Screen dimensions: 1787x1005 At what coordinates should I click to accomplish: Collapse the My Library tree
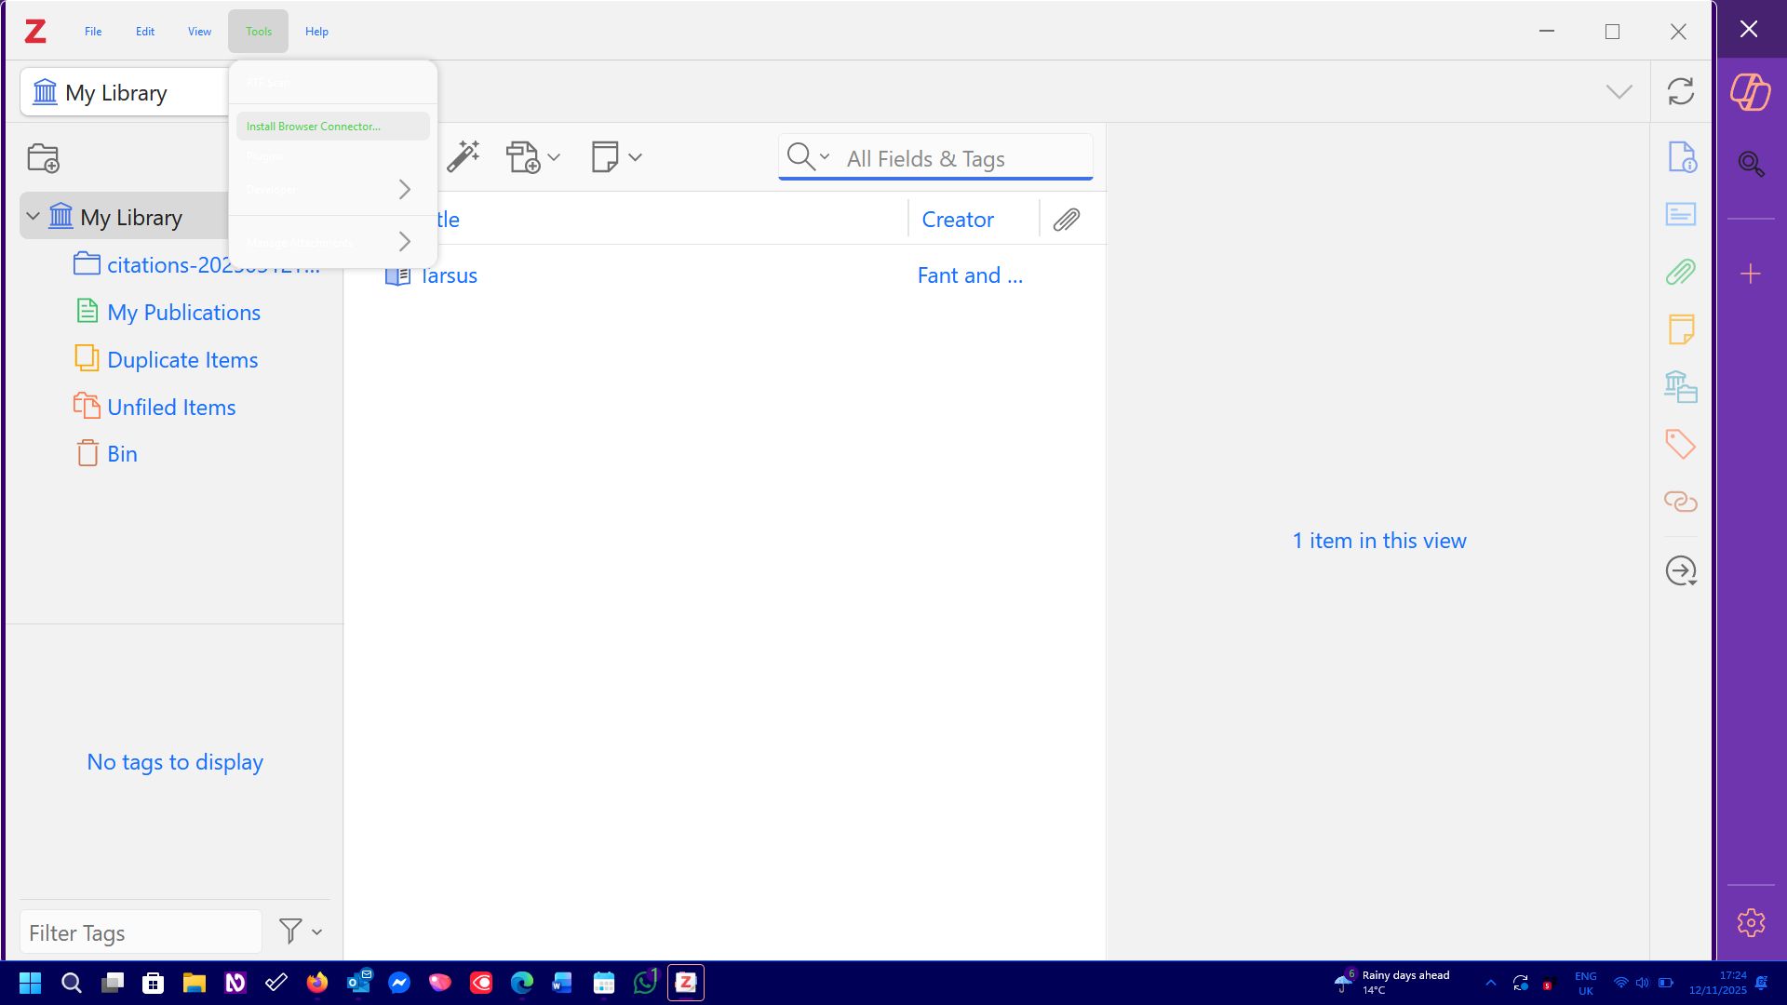coord(34,217)
